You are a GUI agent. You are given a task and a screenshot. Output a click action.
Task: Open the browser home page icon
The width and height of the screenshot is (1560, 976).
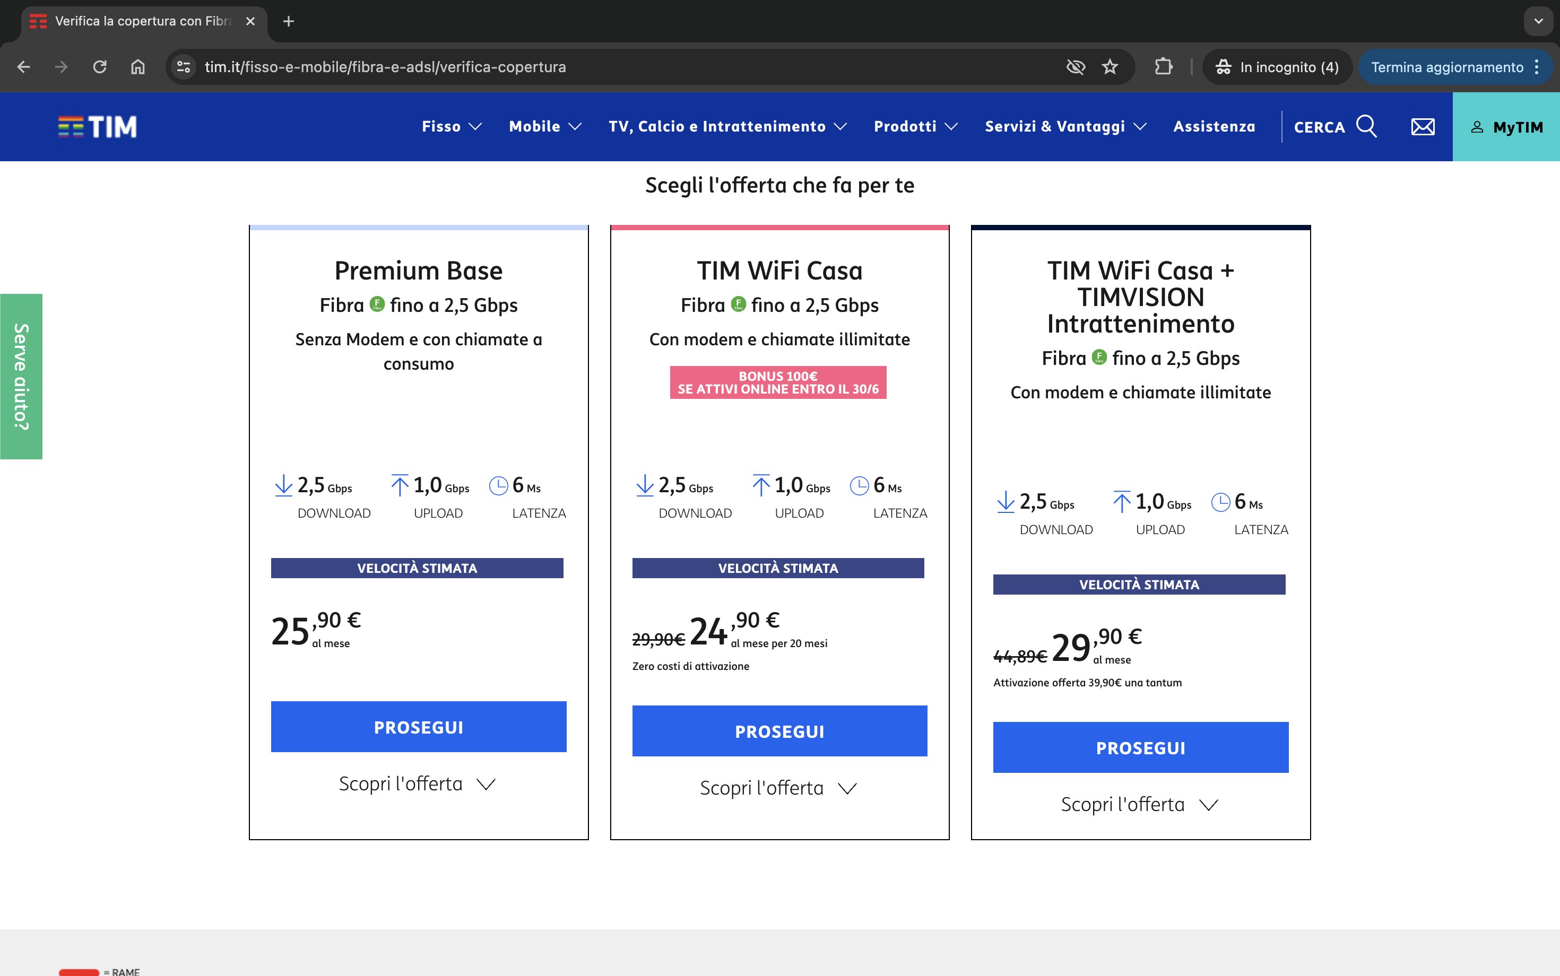pyautogui.click(x=137, y=66)
